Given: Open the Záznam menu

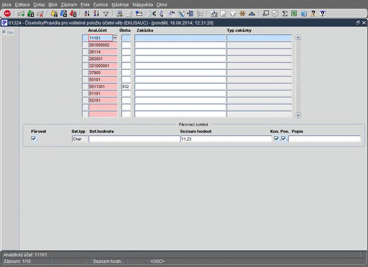Looking at the screenshot, I should 69,5.
